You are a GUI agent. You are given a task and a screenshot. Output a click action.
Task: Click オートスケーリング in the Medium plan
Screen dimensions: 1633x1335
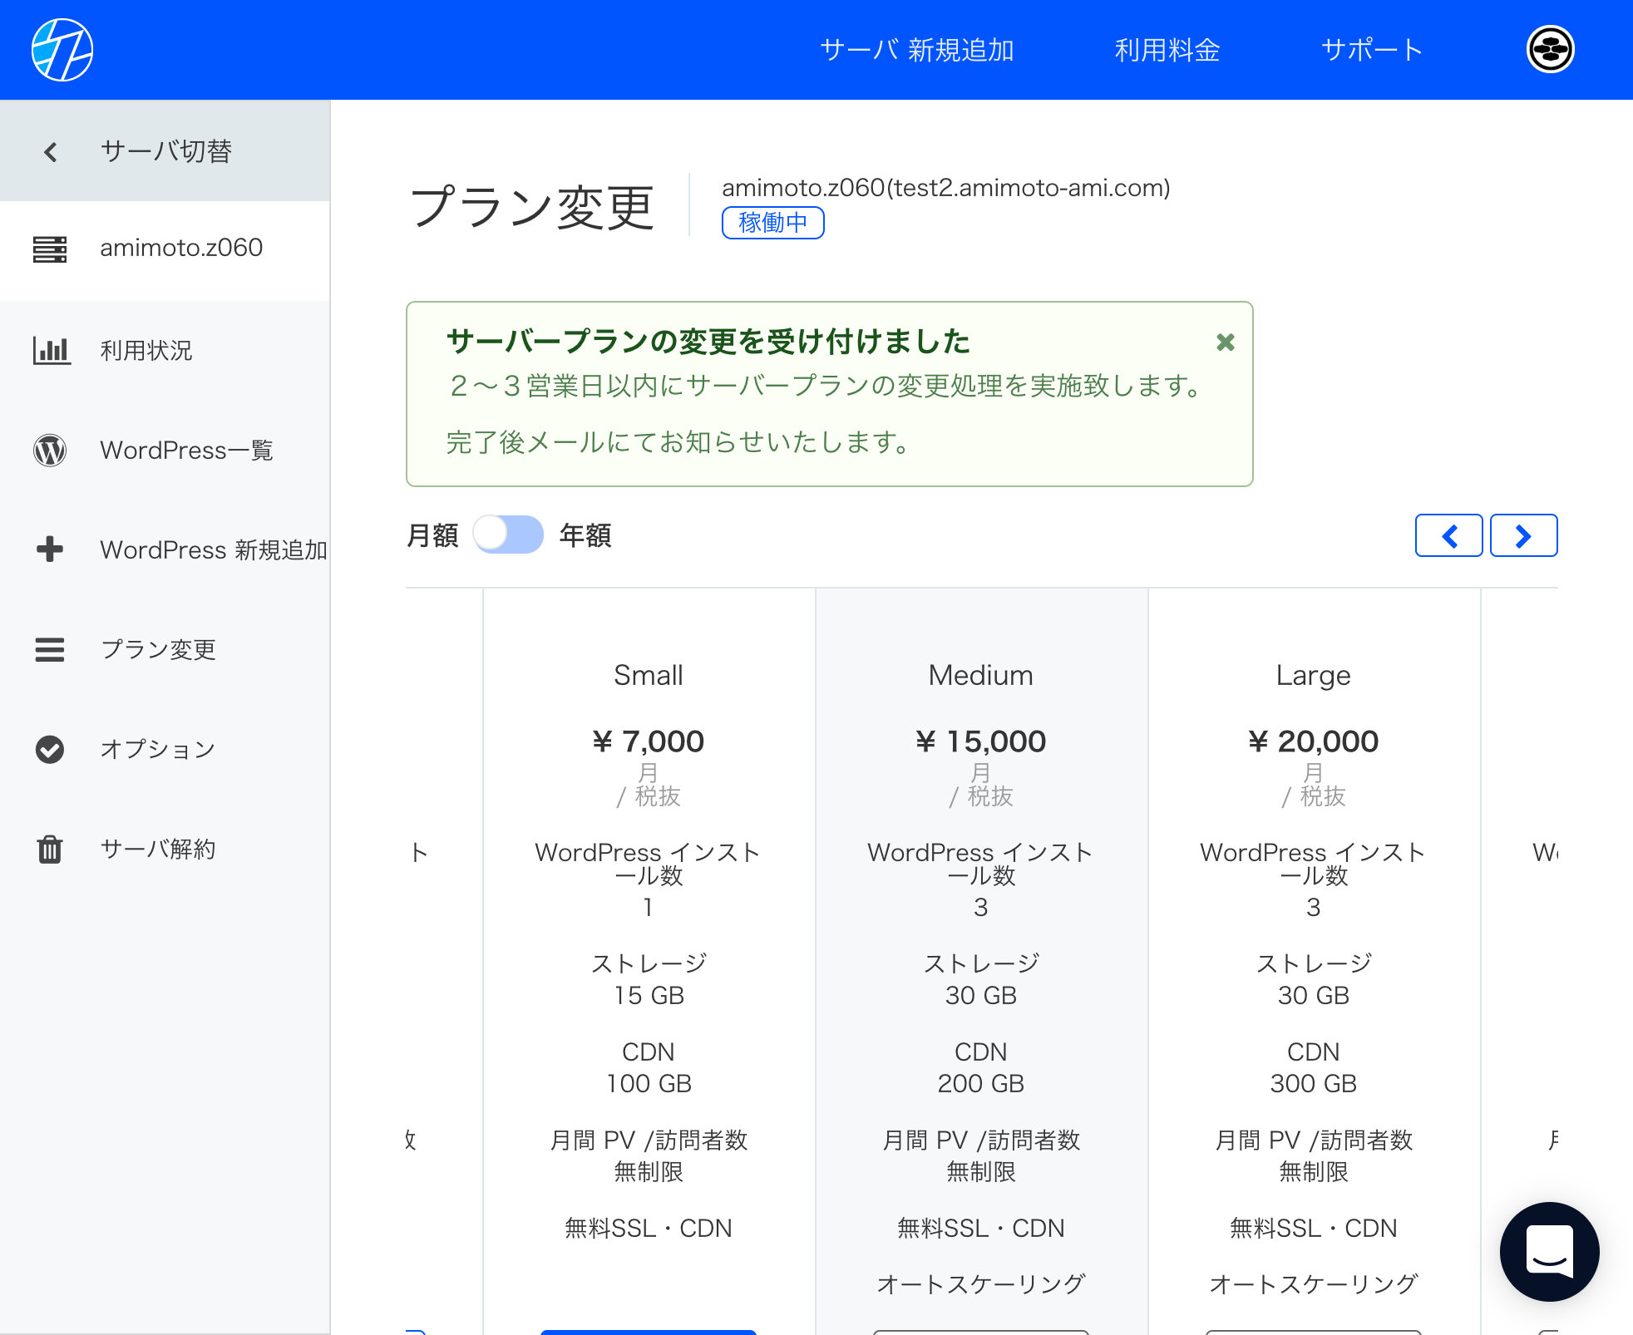coord(981,1284)
